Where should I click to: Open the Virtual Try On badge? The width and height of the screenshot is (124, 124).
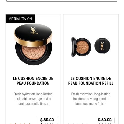20,19
